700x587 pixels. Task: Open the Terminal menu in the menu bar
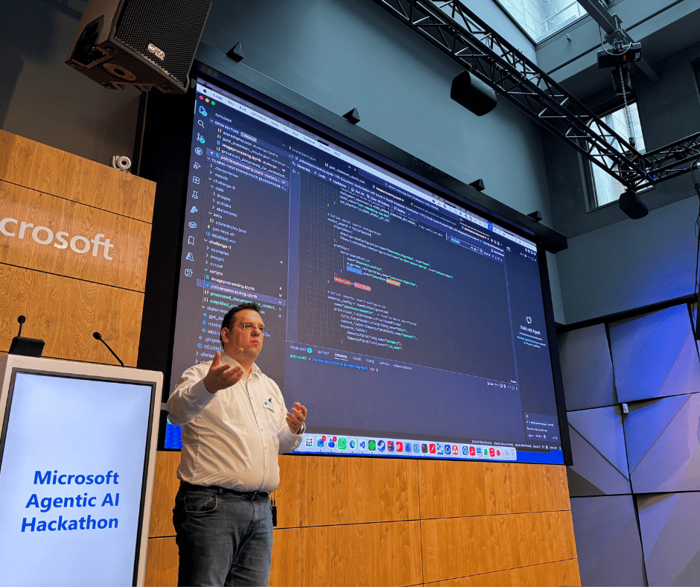[x=309, y=140]
